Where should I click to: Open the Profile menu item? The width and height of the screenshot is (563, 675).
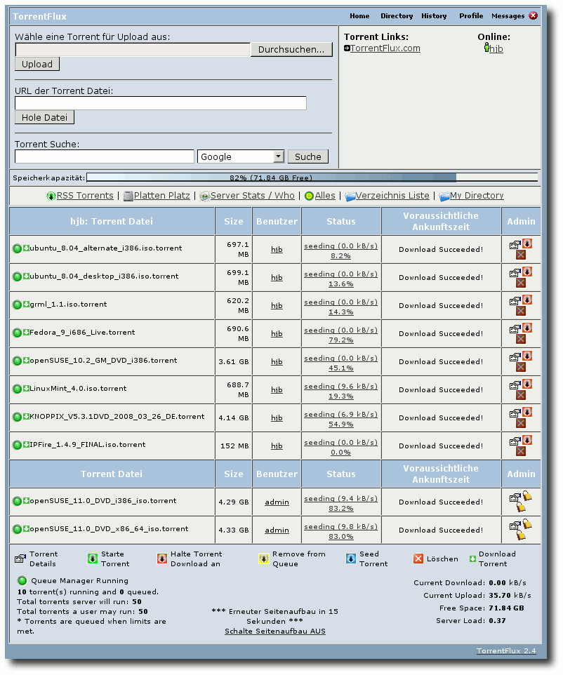471,16
